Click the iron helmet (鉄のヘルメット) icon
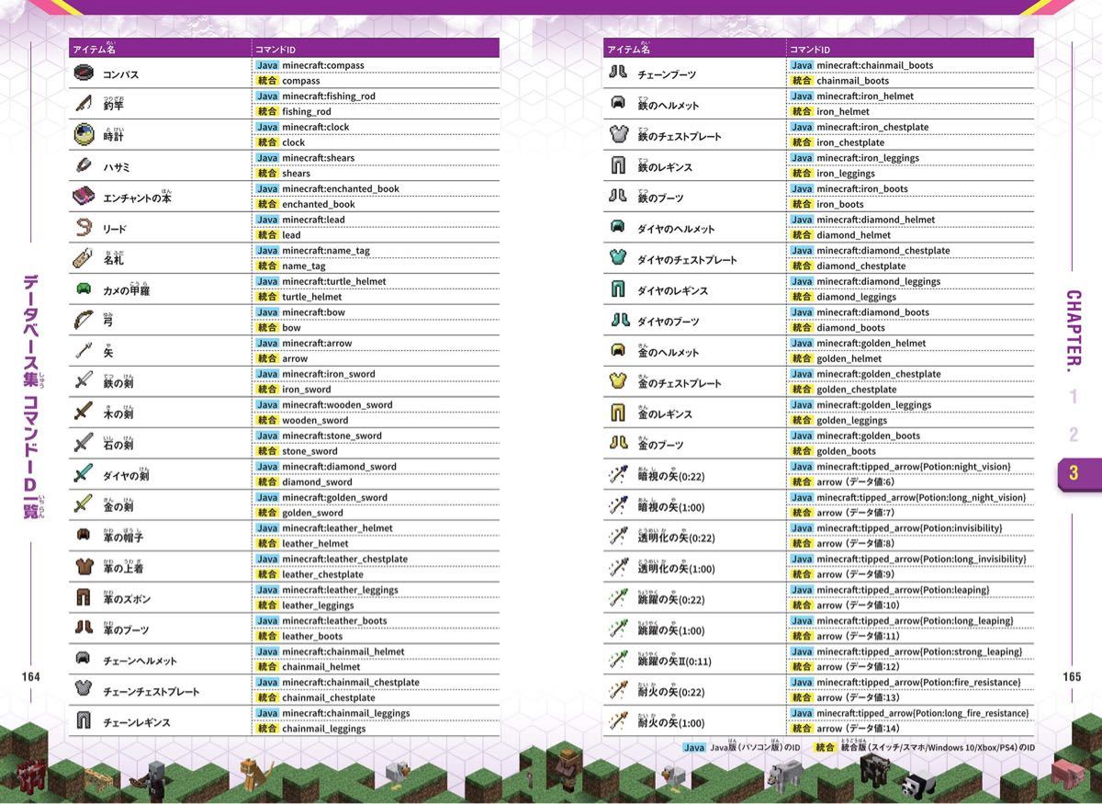 617,104
